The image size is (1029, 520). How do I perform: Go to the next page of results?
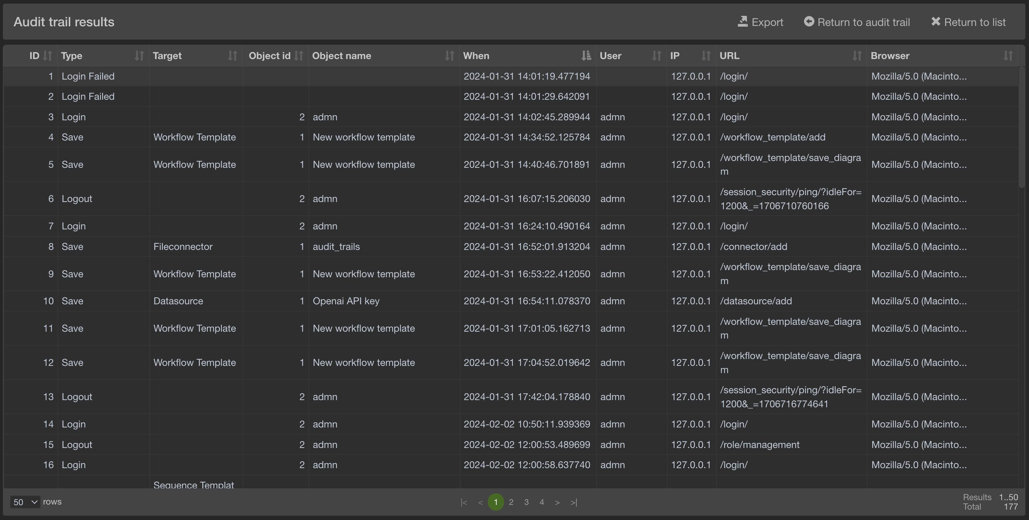point(557,502)
